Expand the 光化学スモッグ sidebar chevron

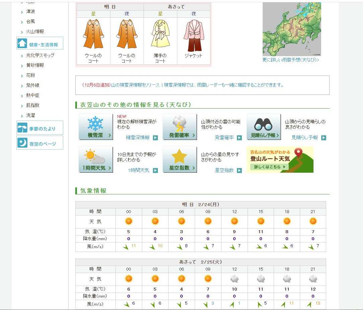pos(22,55)
